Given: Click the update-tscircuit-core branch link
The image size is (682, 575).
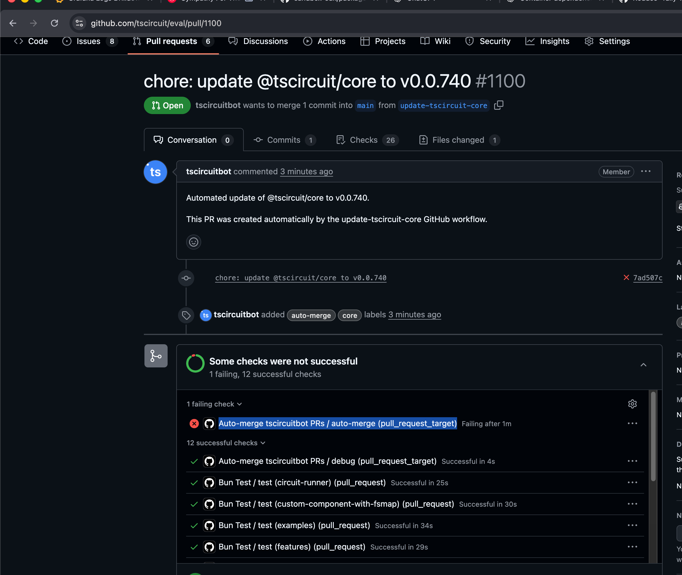Looking at the screenshot, I should 443,106.
